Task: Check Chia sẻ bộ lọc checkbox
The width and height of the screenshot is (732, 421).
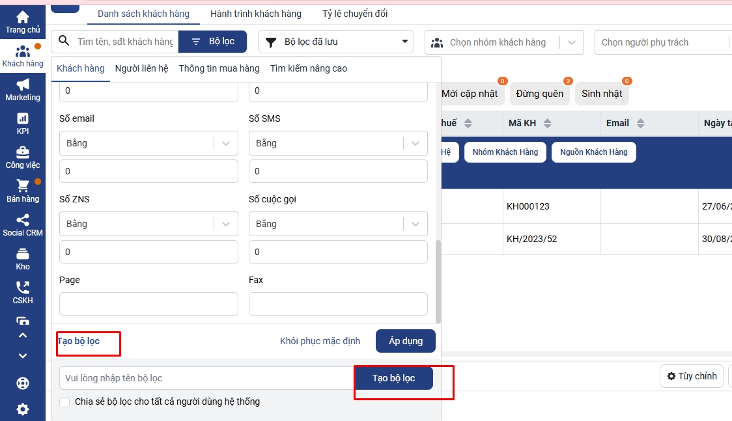Action: tap(64, 402)
